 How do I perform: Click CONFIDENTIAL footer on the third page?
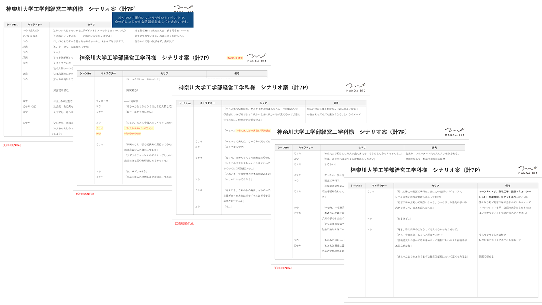(x=184, y=224)
